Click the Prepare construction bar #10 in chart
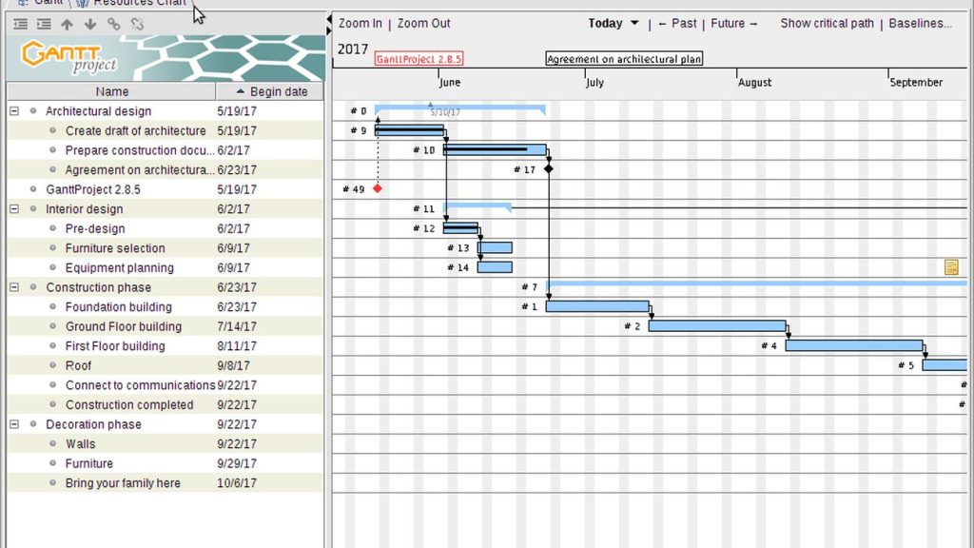This screenshot has height=548, width=974. 495,149
